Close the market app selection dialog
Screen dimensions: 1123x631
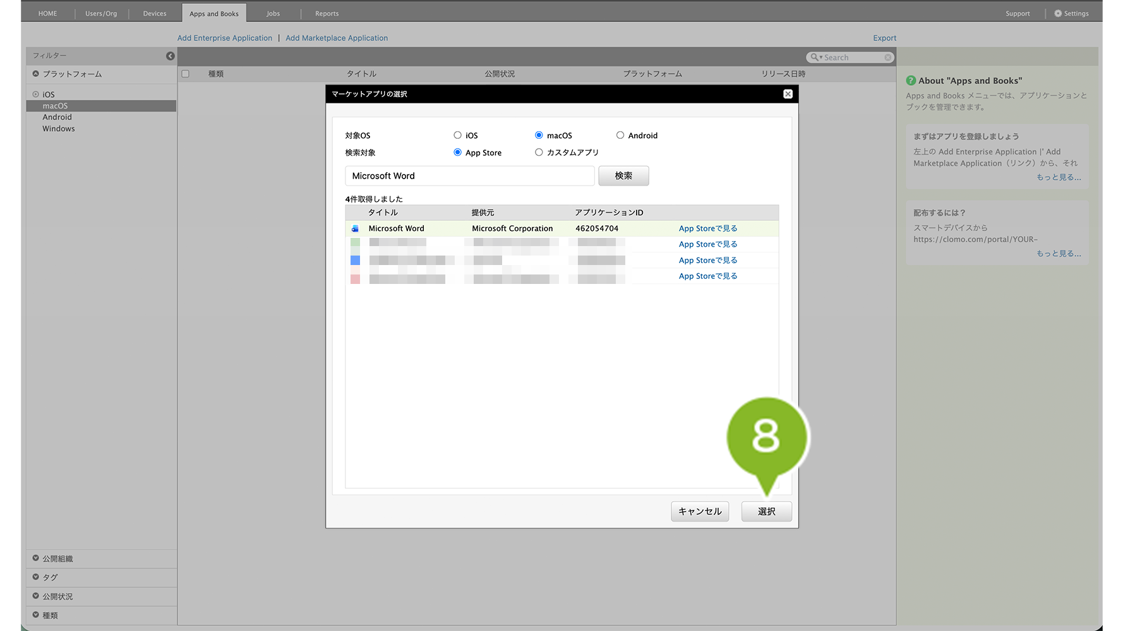point(788,94)
